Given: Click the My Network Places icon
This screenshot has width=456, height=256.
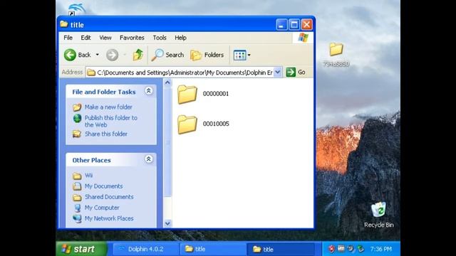Looking at the screenshot, I should point(77,218).
